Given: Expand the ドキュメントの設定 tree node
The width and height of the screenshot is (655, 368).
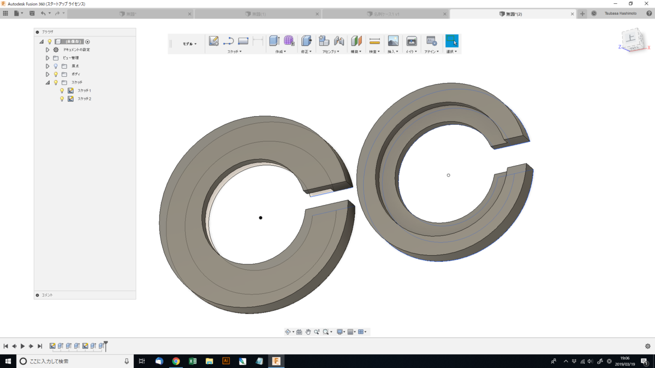Looking at the screenshot, I should [47, 50].
